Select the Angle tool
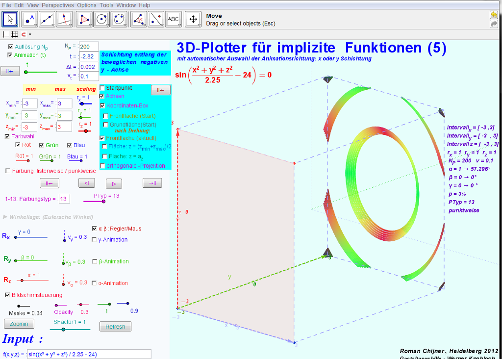502x359 pixels. 139,19
